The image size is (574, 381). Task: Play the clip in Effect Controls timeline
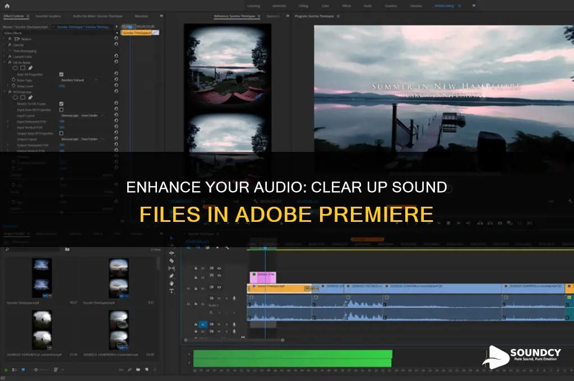[x=117, y=26]
